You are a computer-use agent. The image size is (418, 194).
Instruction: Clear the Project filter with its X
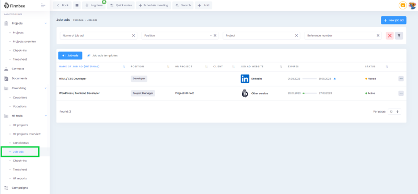pos(296,35)
